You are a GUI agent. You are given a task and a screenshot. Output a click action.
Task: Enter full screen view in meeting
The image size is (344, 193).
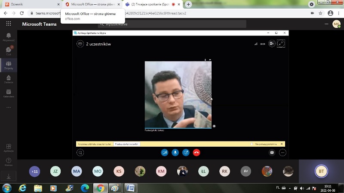(281, 44)
